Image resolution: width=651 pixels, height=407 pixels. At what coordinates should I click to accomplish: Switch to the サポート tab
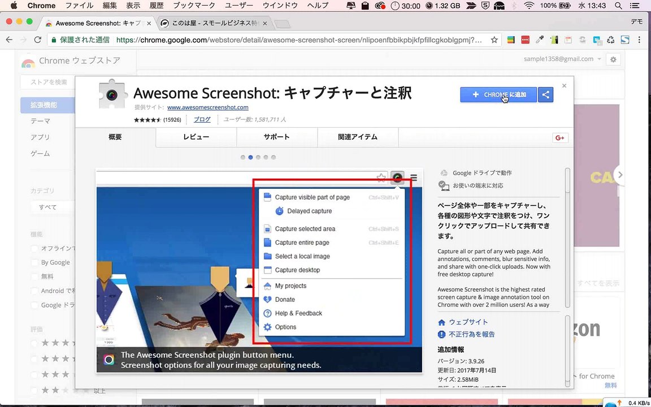click(x=277, y=137)
